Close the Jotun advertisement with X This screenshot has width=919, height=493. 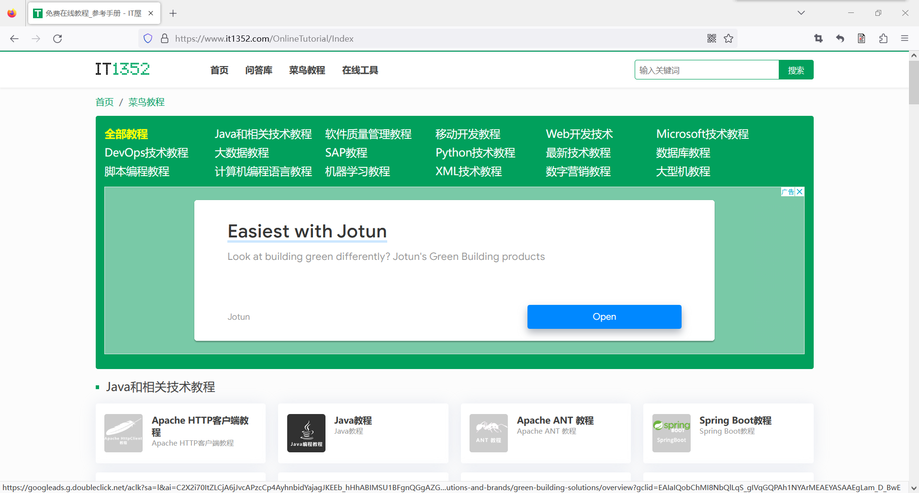pos(800,192)
